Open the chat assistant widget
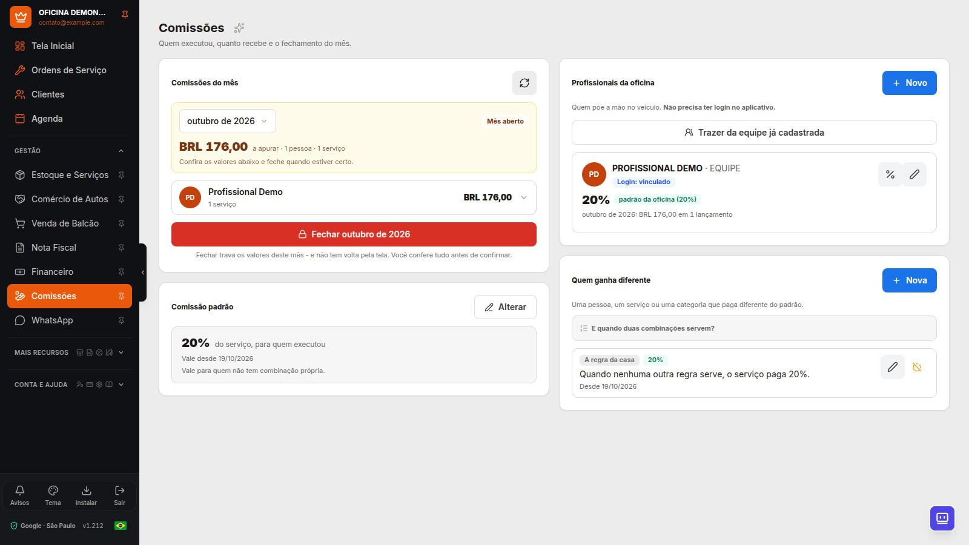 point(942,518)
